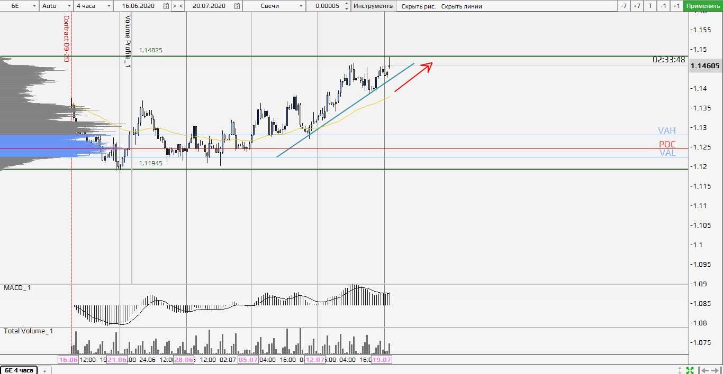The image size is (723, 374).
Task: Click the green fullscreen expand arrows icon
Action: click(x=690, y=370)
